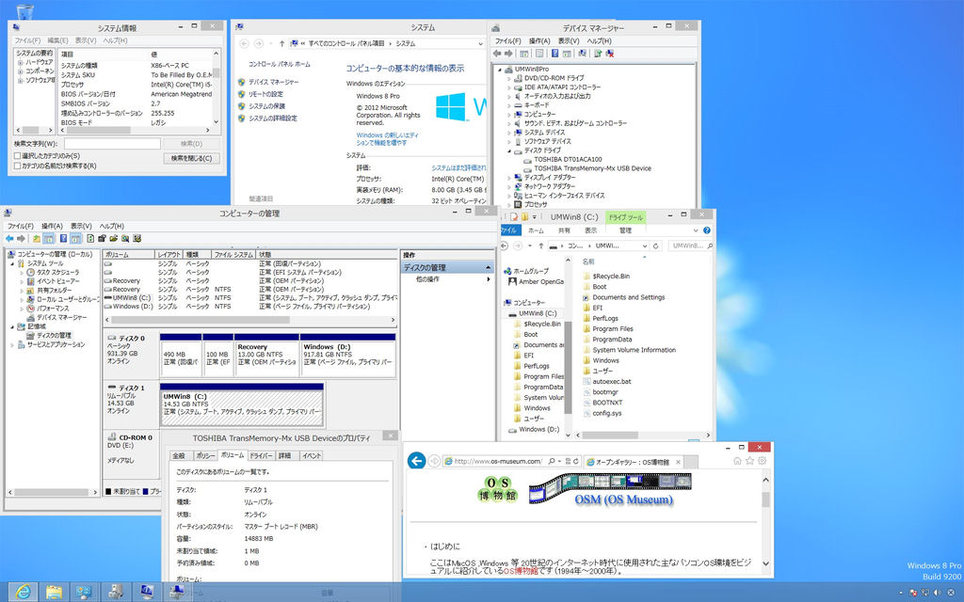The image size is (964, 602).
Task: Open Internet Explorer from the taskbar
Action: pos(23,592)
